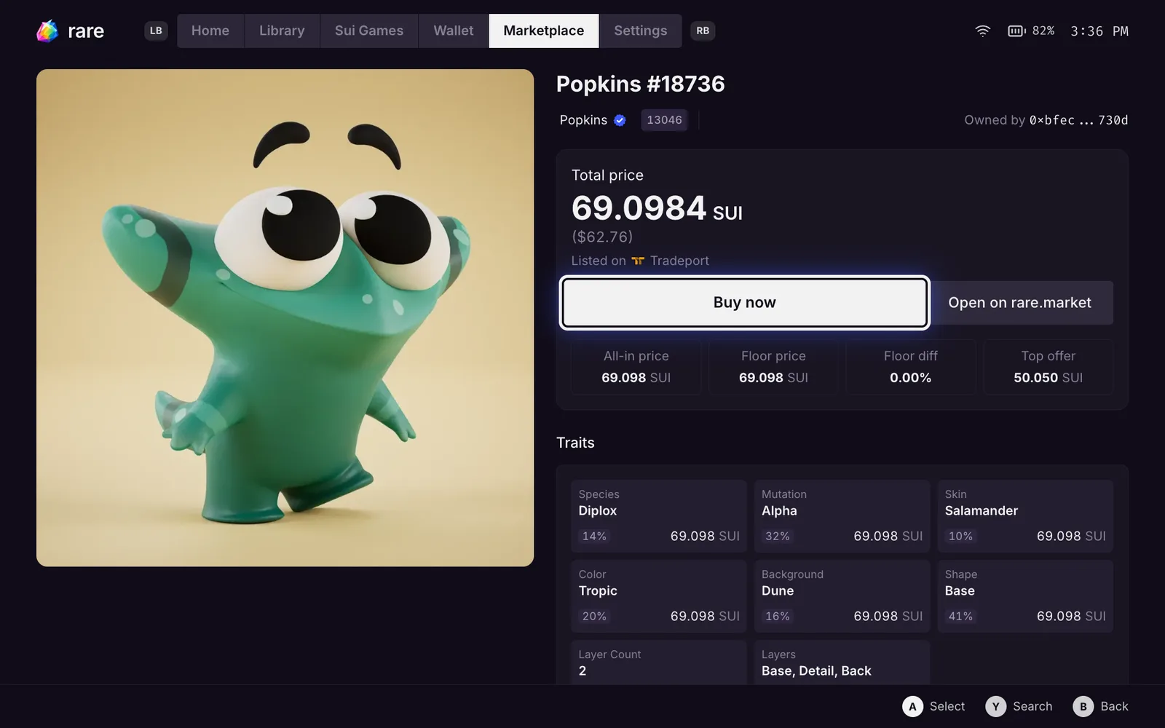The image size is (1165, 728).
Task: Go to the Wallet tab
Action: tap(454, 31)
